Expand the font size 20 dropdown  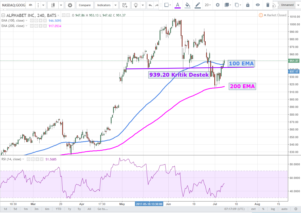[208, 5]
